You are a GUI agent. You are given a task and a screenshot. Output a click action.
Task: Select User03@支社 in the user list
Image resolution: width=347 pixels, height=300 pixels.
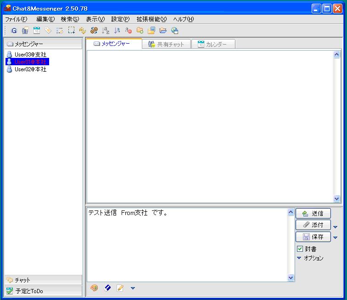tap(27, 55)
